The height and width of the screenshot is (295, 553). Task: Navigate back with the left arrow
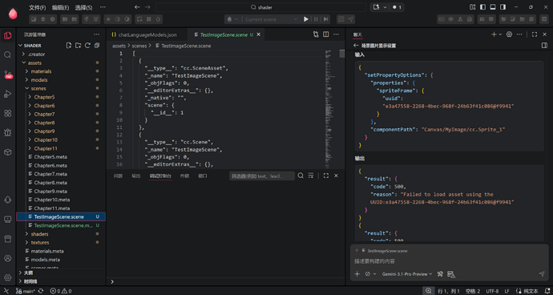(x=137, y=7)
